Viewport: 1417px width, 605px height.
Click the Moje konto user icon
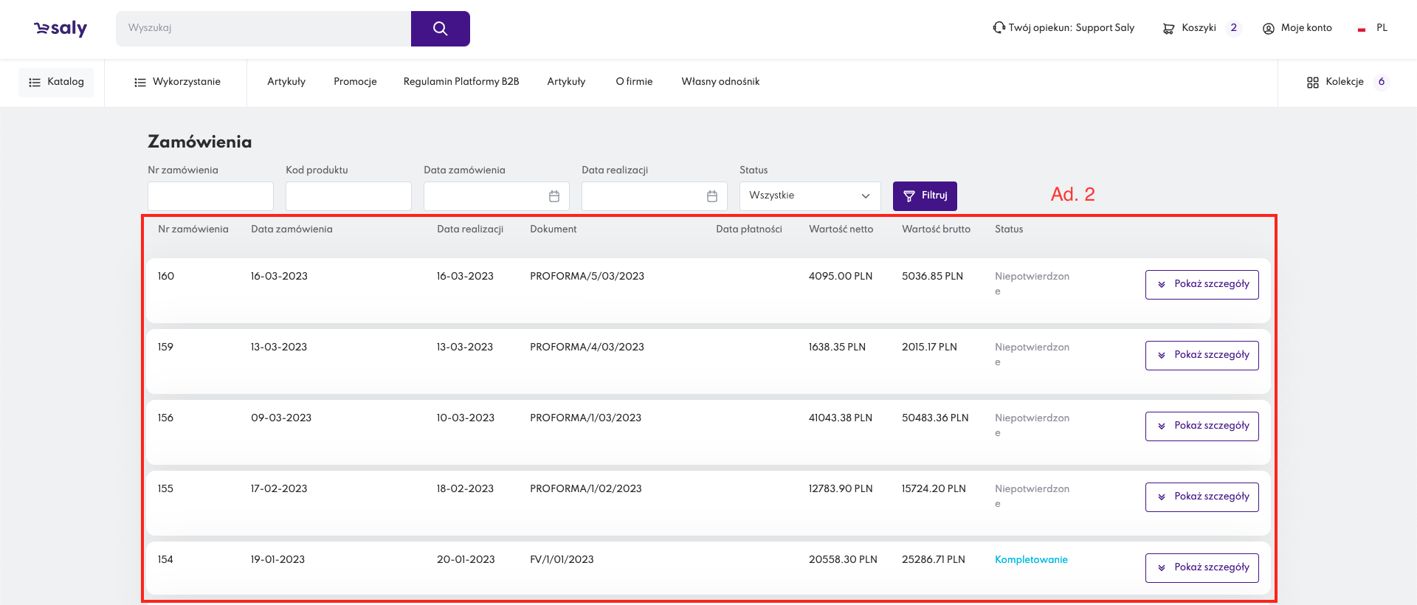tap(1268, 29)
